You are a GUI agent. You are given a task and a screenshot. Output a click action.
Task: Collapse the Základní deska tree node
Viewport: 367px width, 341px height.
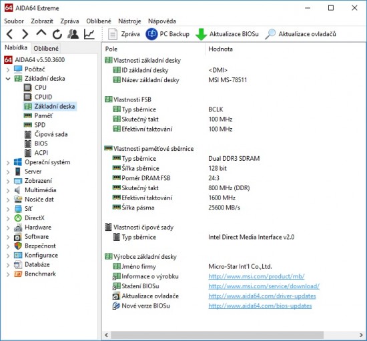point(8,79)
